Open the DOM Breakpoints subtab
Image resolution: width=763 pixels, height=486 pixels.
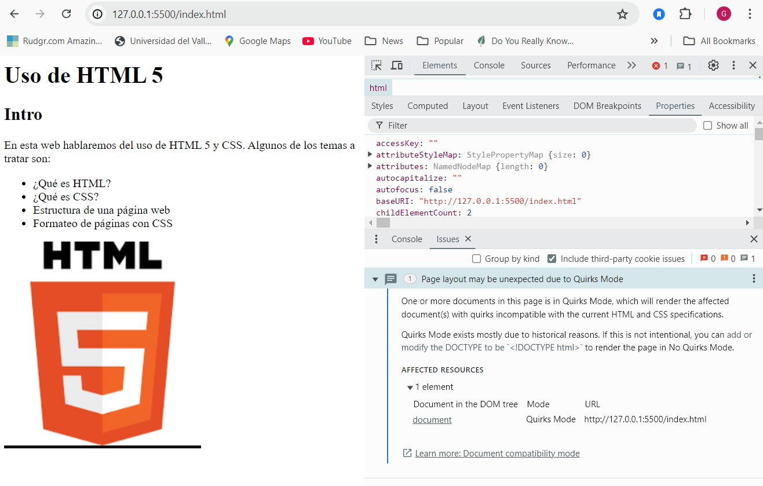pos(607,106)
